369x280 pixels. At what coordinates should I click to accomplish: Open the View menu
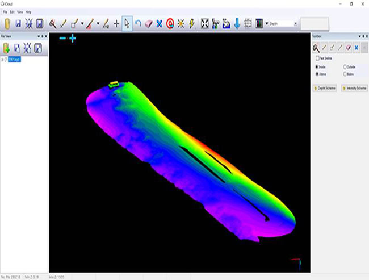coord(20,12)
